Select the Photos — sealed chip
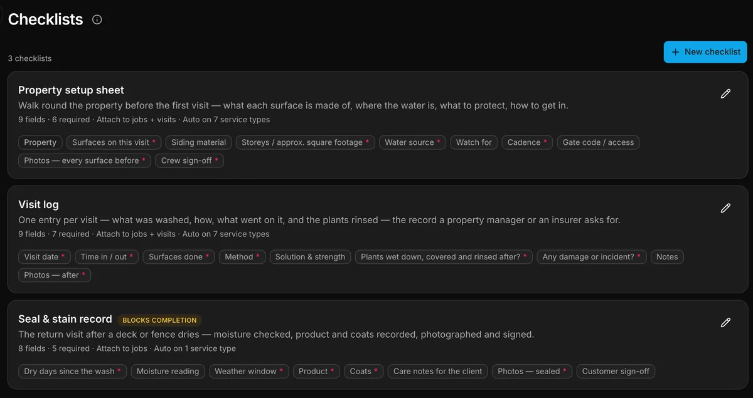Viewport: 753px width, 398px height. [532, 372]
